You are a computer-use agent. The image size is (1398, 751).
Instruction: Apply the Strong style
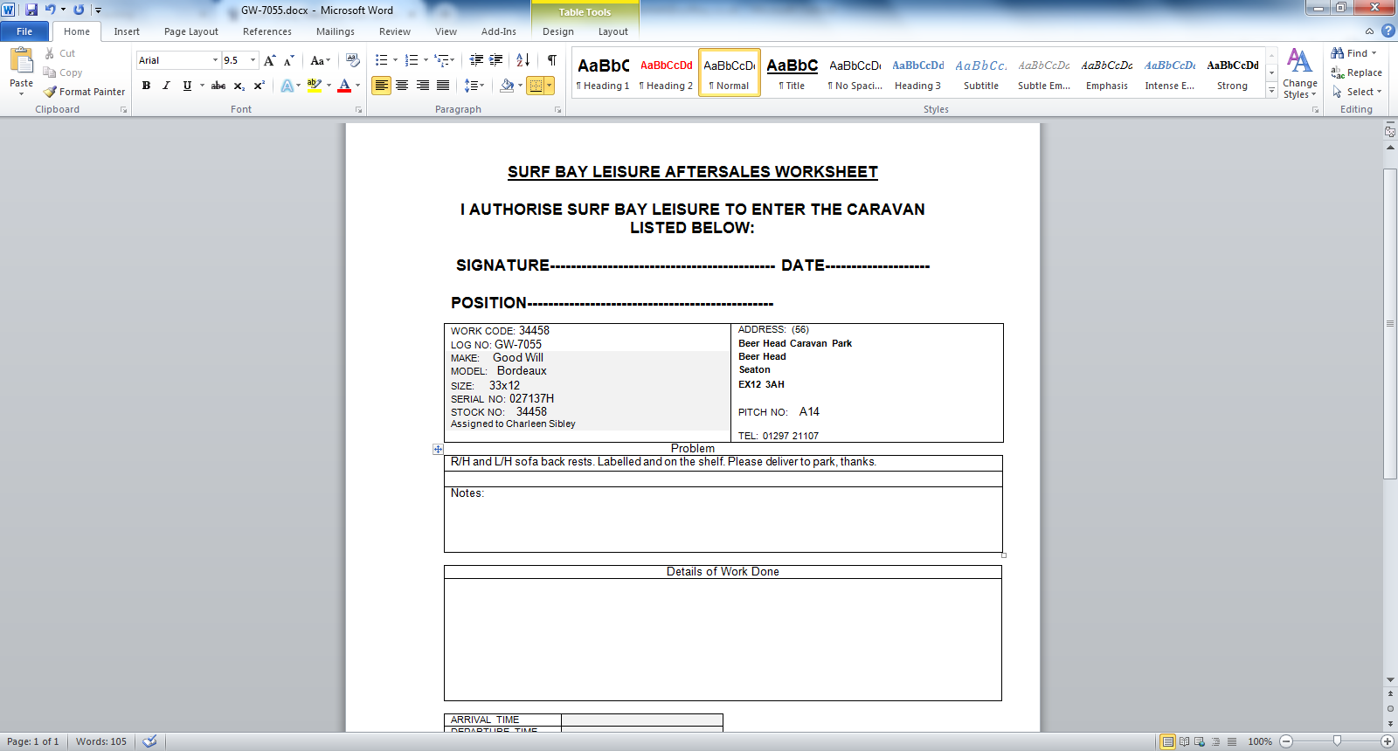1233,72
